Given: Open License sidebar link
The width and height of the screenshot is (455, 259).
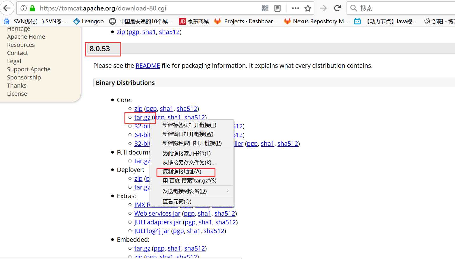Looking at the screenshot, I should (17, 94).
